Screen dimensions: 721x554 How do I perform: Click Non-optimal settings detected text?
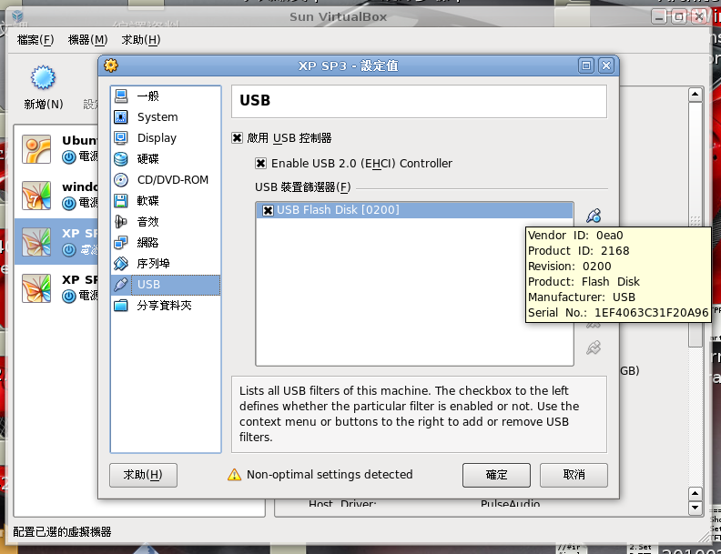[x=330, y=475]
